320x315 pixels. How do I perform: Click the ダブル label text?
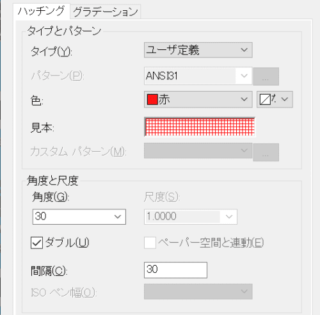(x=67, y=243)
